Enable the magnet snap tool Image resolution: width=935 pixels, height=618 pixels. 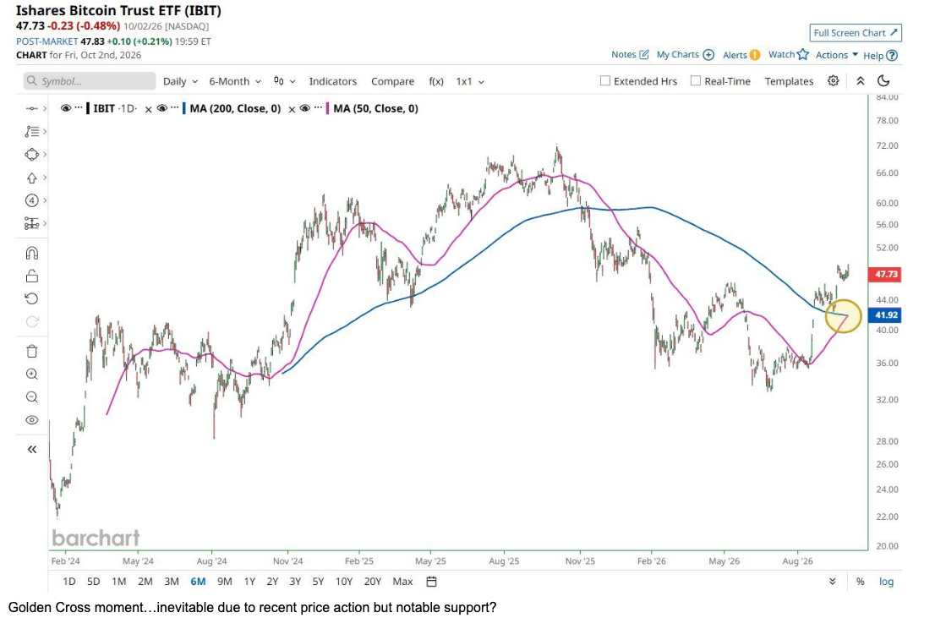(31, 253)
